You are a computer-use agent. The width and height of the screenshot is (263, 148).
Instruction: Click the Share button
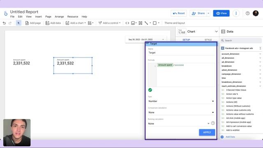click(x=198, y=13)
